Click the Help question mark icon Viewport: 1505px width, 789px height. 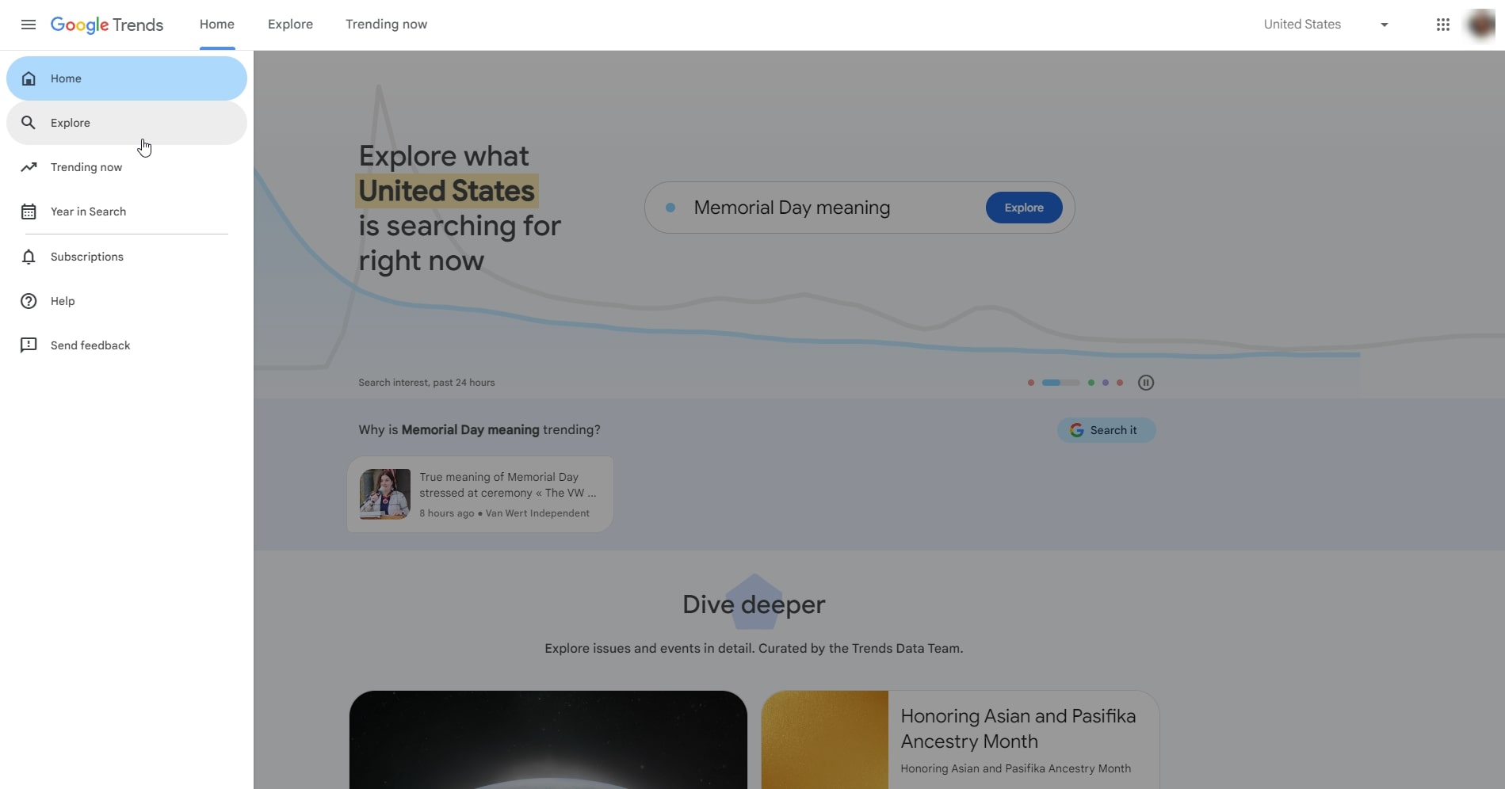pyautogui.click(x=29, y=301)
